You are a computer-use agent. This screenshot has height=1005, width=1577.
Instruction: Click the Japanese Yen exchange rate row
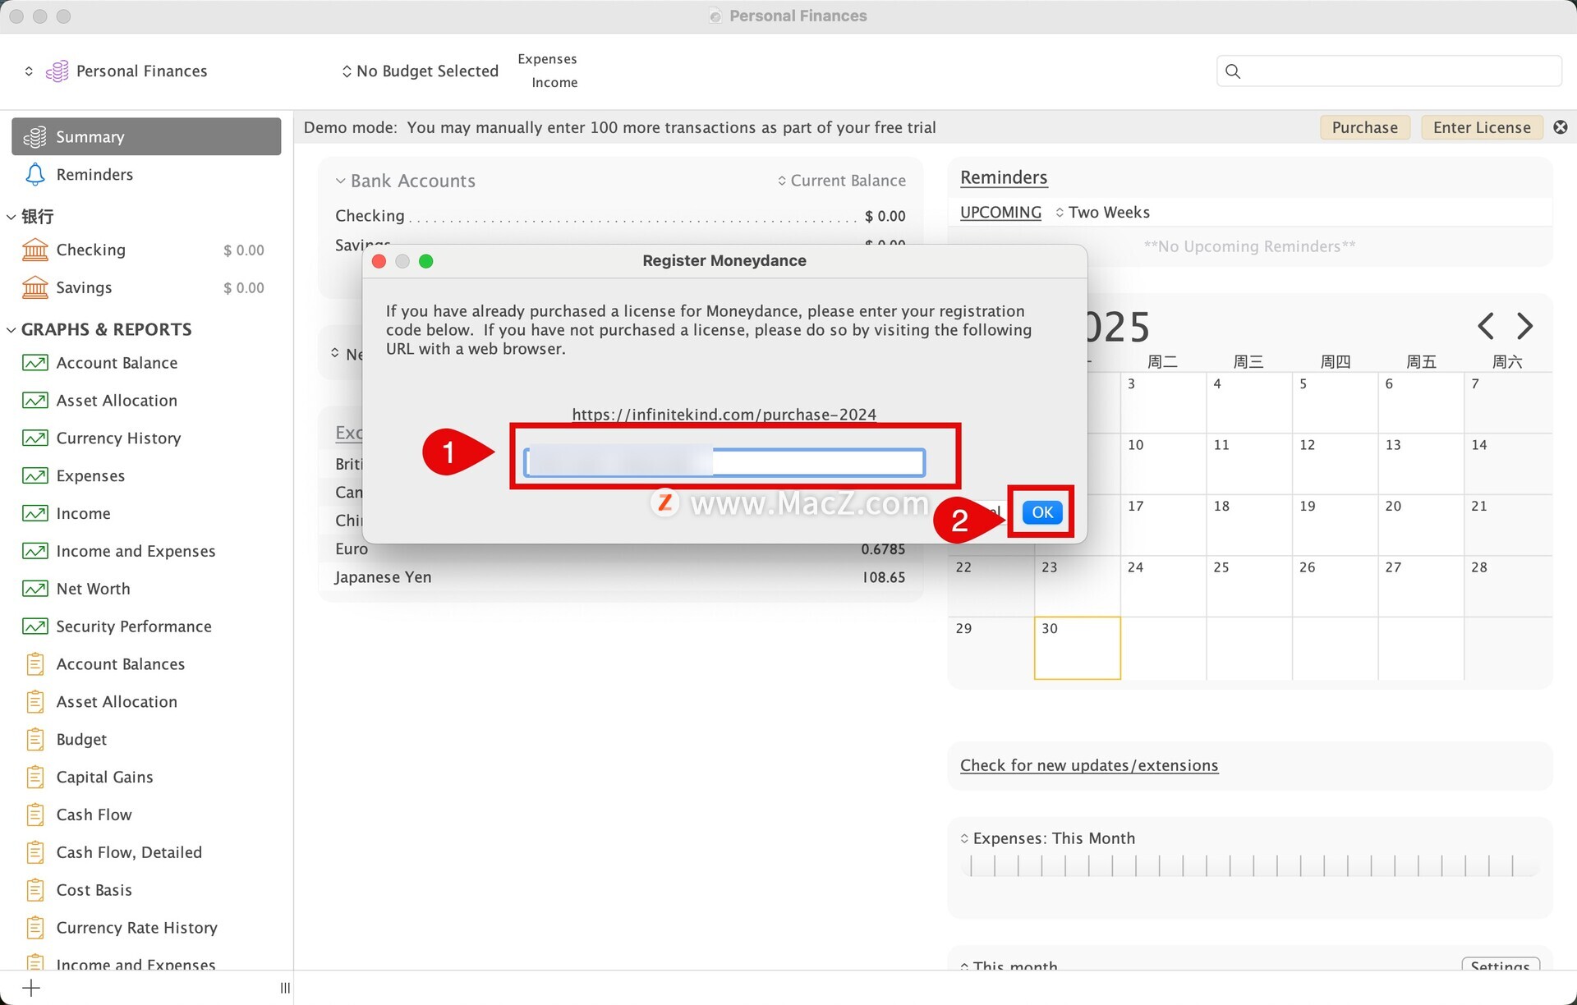620,577
